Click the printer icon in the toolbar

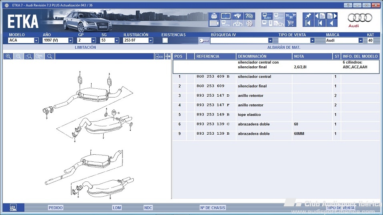pos(214,16)
